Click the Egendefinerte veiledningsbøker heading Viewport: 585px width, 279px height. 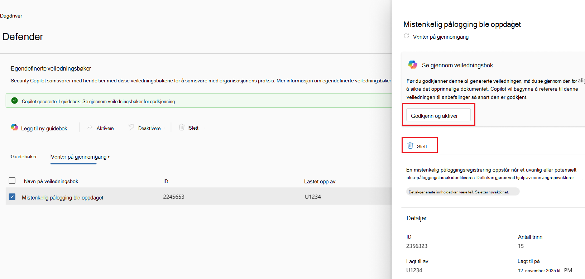coord(51,68)
